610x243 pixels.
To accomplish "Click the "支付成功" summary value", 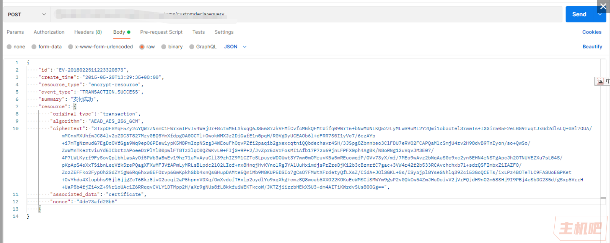I will (x=84, y=99).
